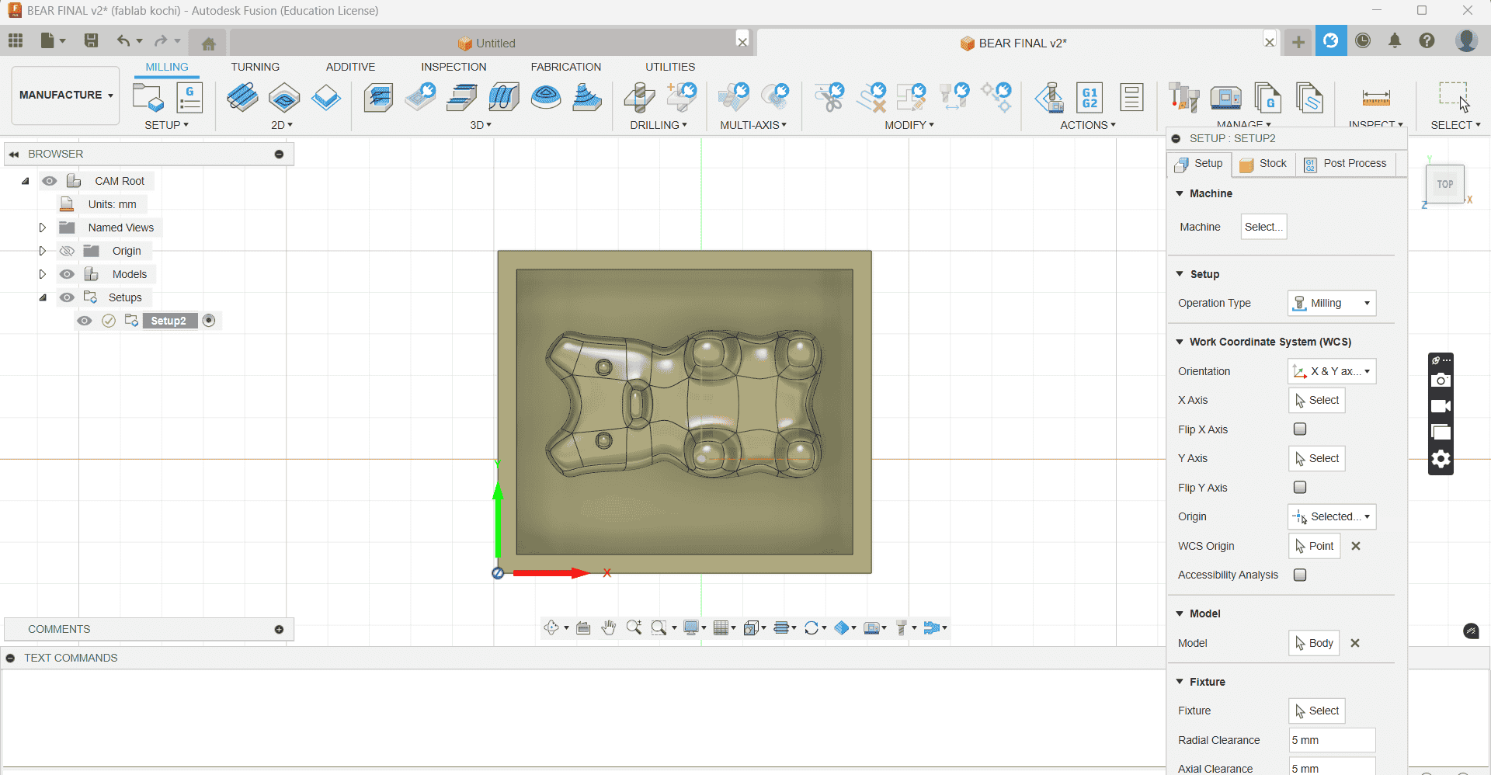Switch to the TURNING tab
Screen dimensions: 1491x775
[x=255, y=67]
